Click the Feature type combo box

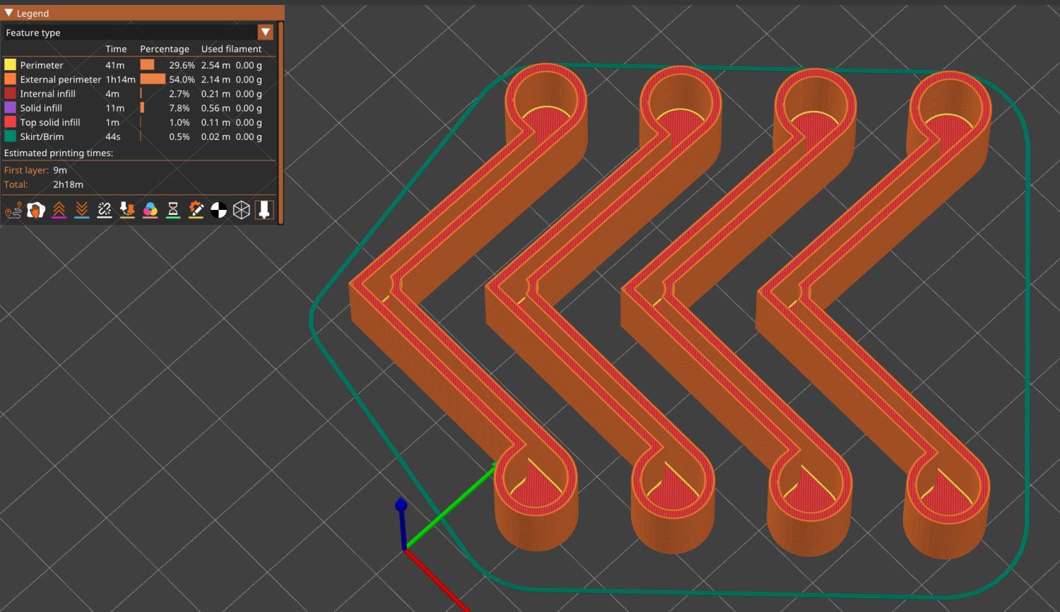tap(131, 33)
